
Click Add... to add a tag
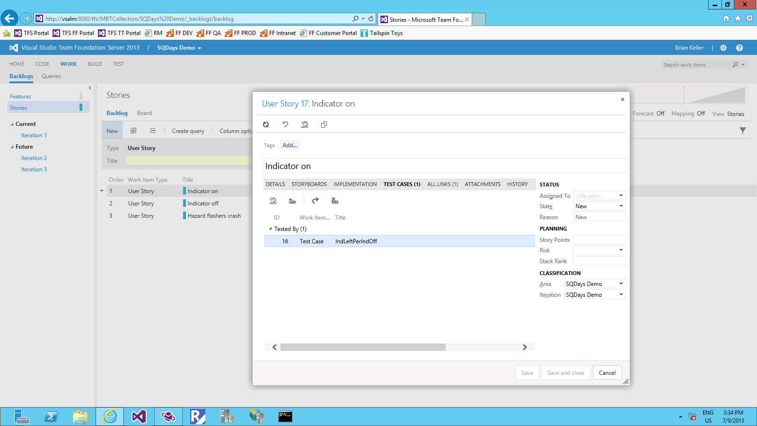coord(290,145)
